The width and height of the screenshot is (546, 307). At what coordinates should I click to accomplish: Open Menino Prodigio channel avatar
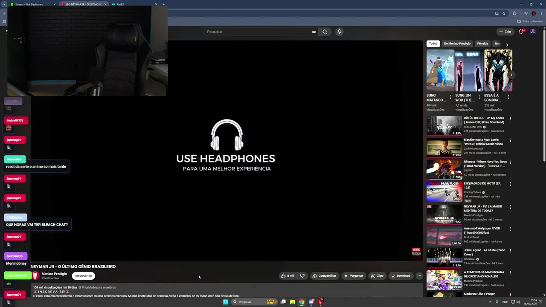(35, 275)
